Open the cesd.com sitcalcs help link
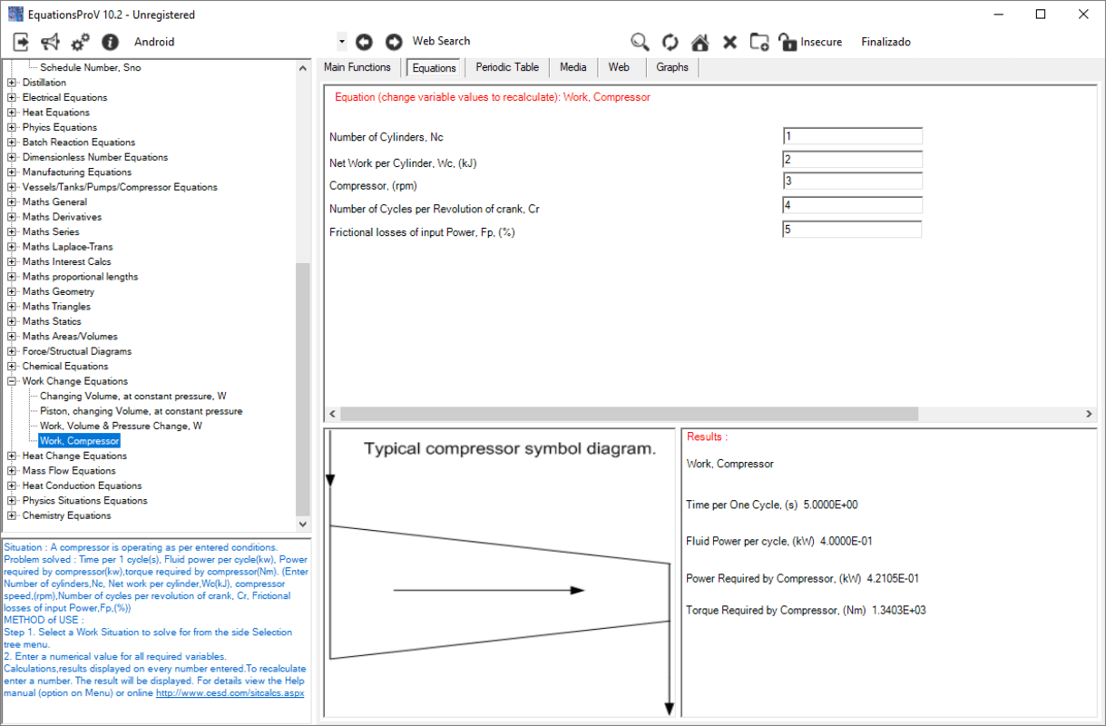This screenshot has height=726, width=1106. 230,692
